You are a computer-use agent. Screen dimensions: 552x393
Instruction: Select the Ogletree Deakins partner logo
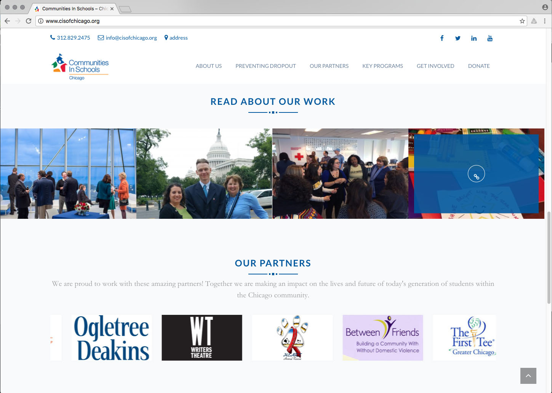click(112, 338)
